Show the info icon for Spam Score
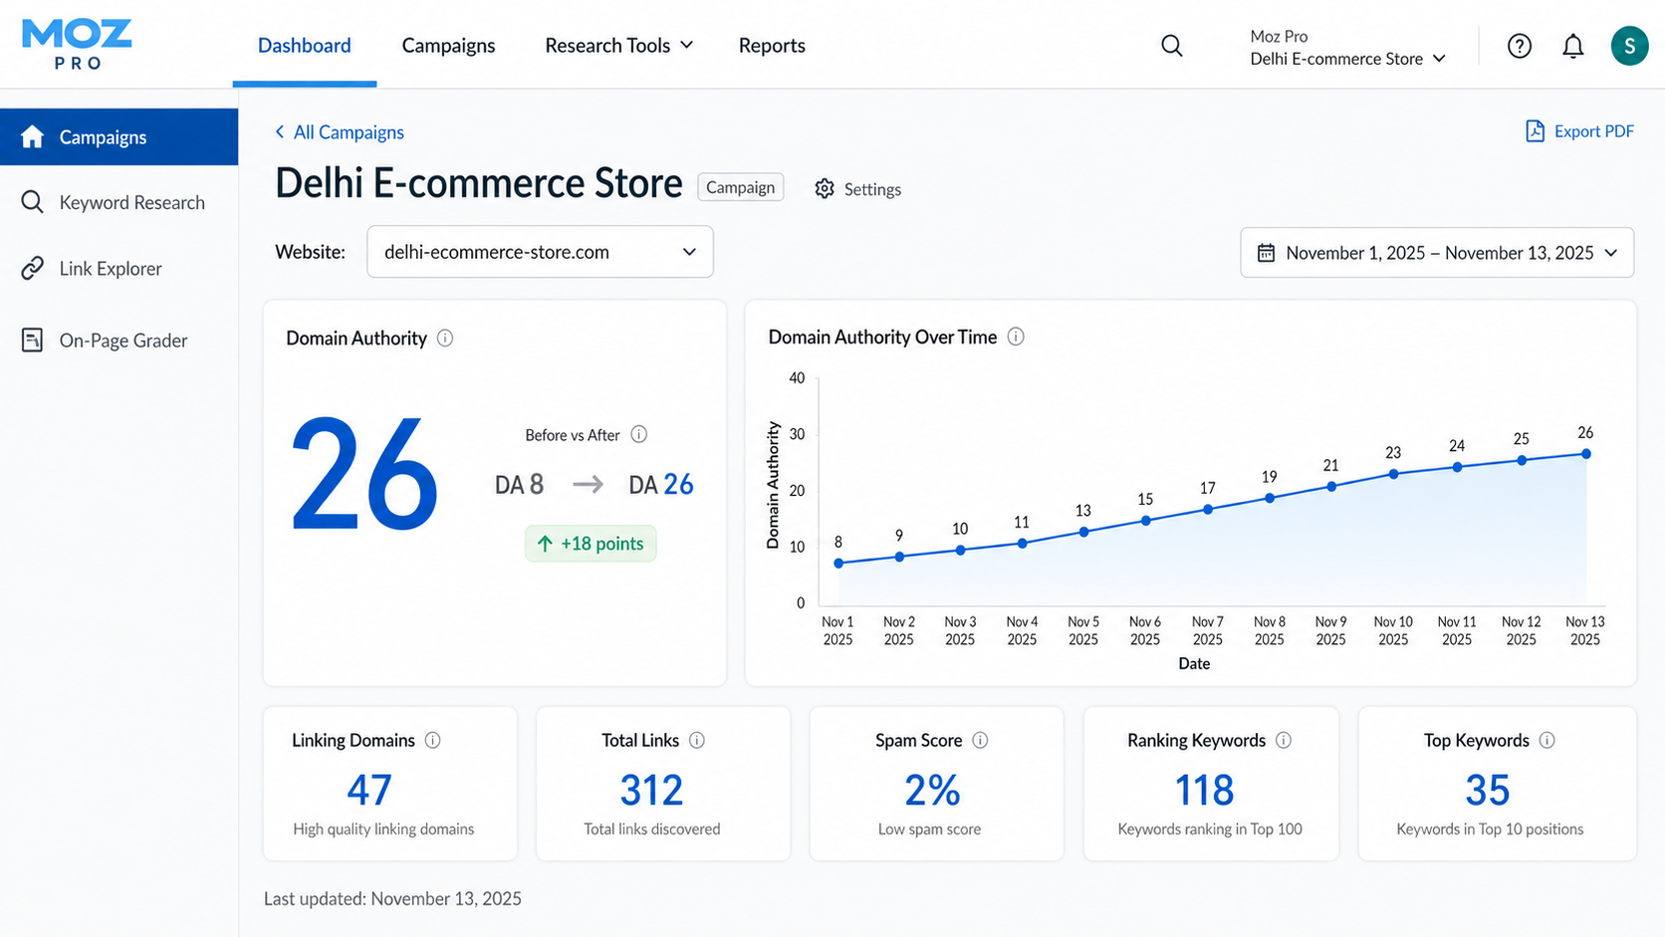The image size is (1665, 937). pos(980,740)
